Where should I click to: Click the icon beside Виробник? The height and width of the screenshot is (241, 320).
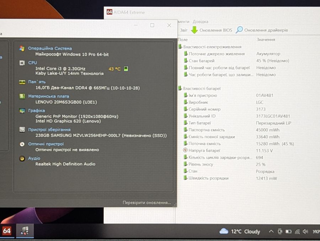click(x=185, y=102)
